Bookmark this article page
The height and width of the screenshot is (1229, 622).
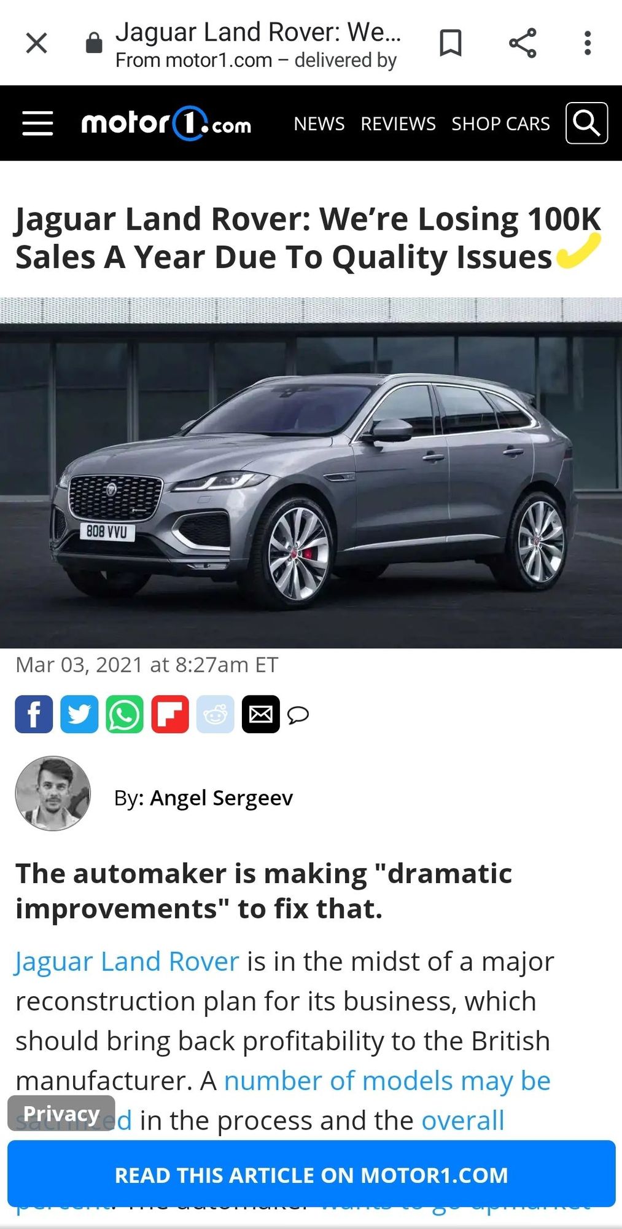coord(451,43)
